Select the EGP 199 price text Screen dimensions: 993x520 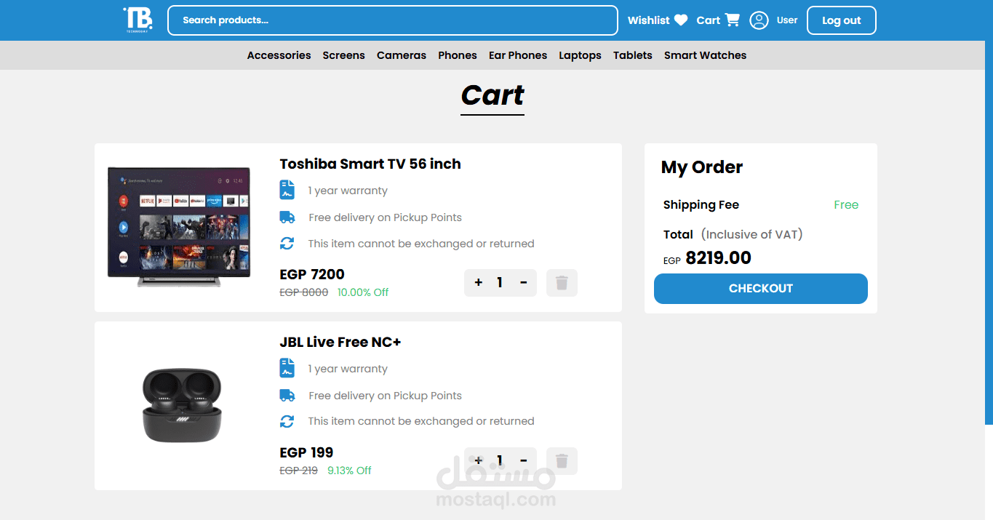click(x=306, y=452)
